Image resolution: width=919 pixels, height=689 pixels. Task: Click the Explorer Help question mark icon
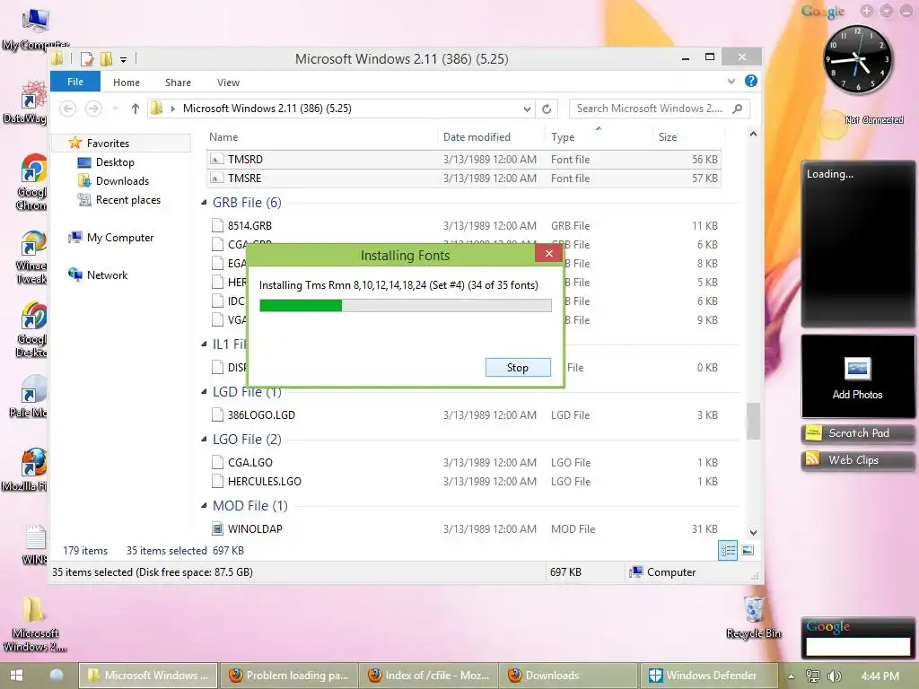click(x=751, y=81)
